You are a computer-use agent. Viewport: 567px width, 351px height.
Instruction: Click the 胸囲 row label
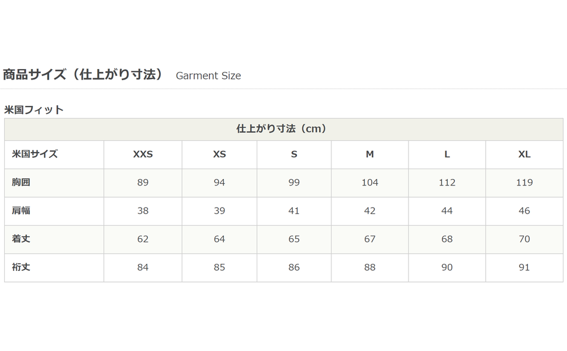coord(21,183)
